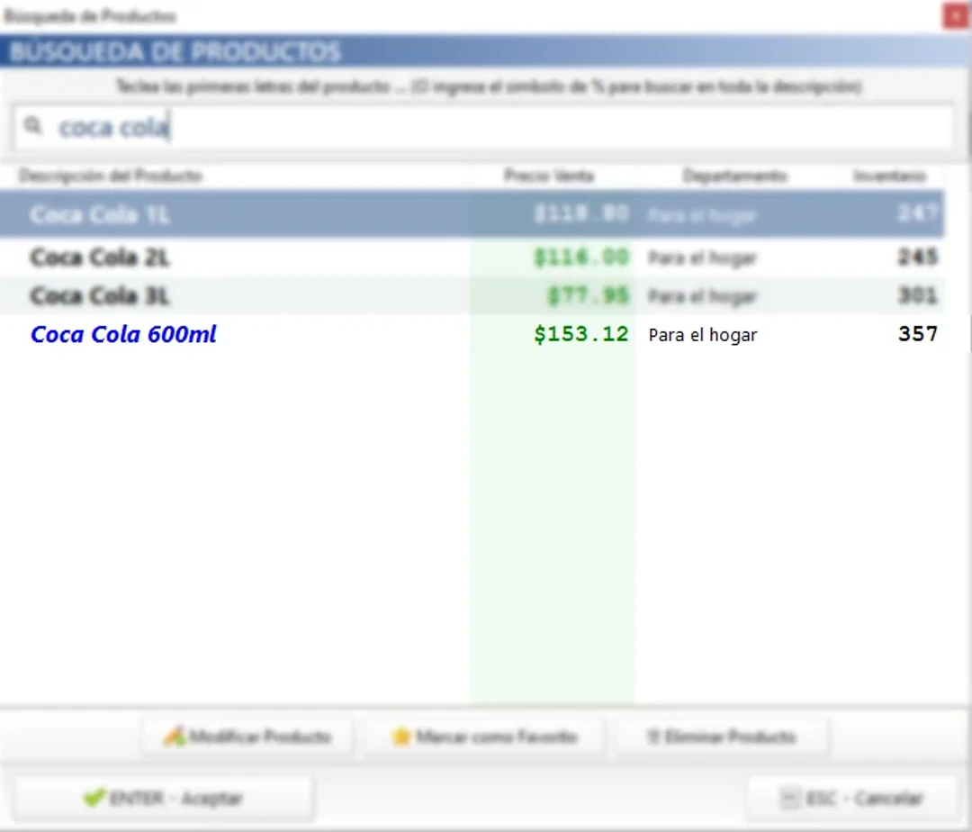The width and height of the screenshot is (972, 832).
Task: Click the inventory value 357
Action: 917,334
